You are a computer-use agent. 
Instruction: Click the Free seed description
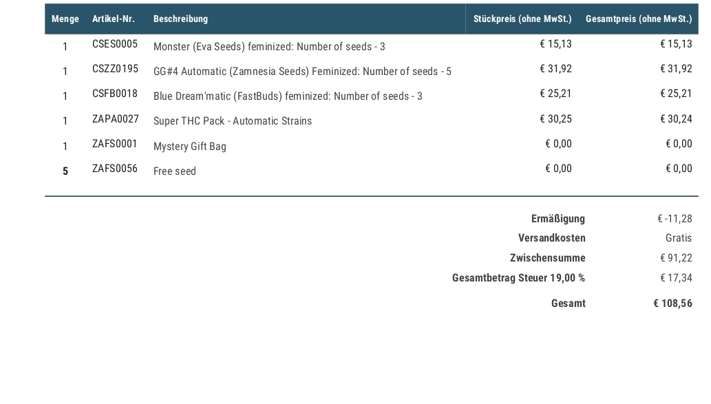click(x=175, y=171)
